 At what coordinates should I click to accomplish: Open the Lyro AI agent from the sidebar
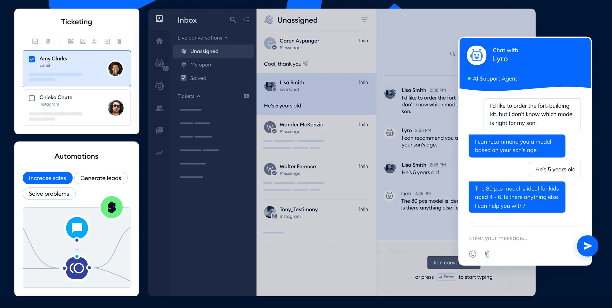pyautogui.click(x=159, y=64)
